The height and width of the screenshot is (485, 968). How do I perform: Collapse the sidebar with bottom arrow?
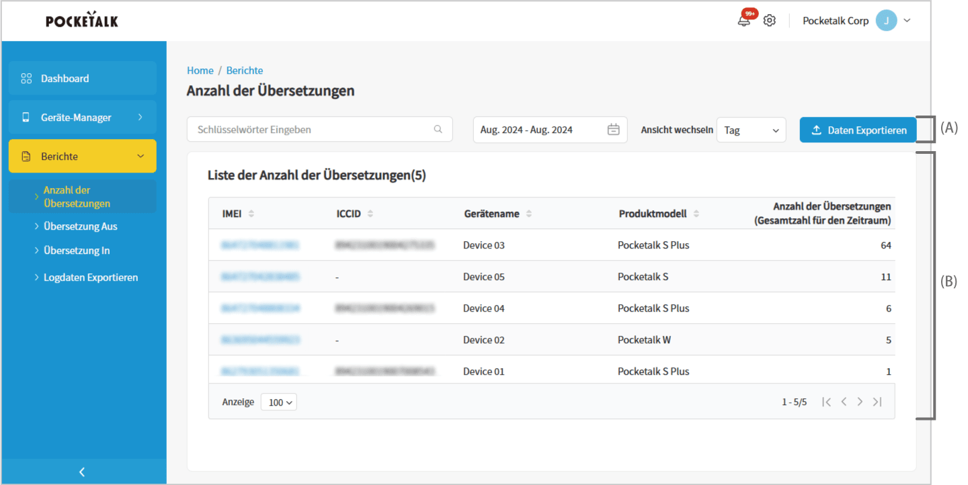point(82,472)
